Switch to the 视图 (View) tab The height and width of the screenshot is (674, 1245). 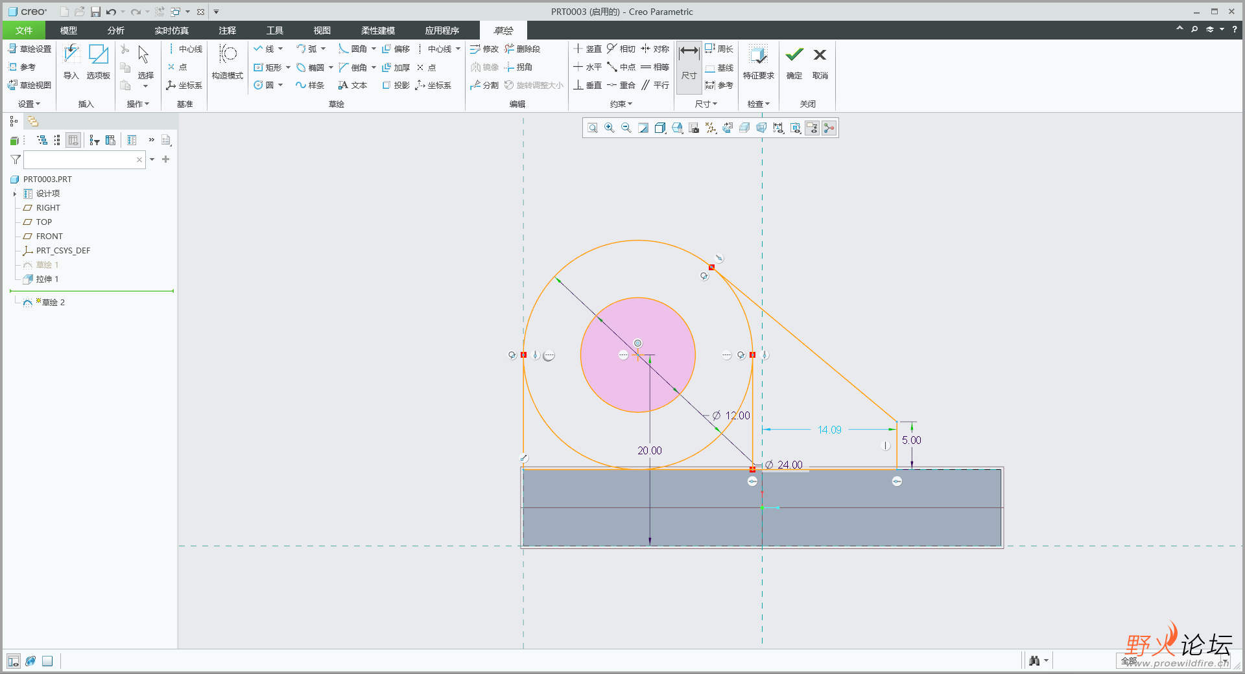click(x=322, y=30)
